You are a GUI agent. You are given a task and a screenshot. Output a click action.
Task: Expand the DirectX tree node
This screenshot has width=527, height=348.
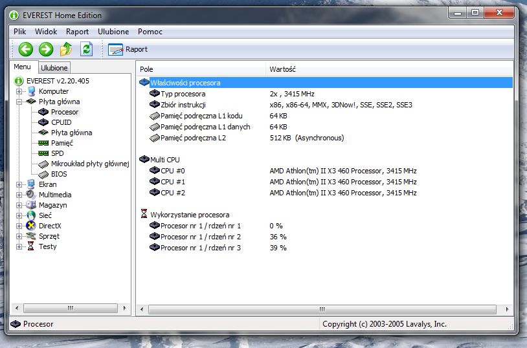[x=19, y=226]
